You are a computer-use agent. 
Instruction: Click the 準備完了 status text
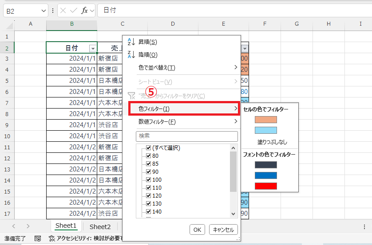pos(15,238)
